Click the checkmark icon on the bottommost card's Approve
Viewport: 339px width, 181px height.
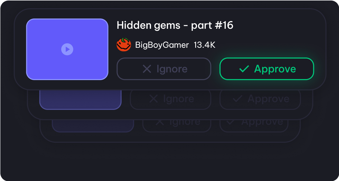[x=230, y=122]
